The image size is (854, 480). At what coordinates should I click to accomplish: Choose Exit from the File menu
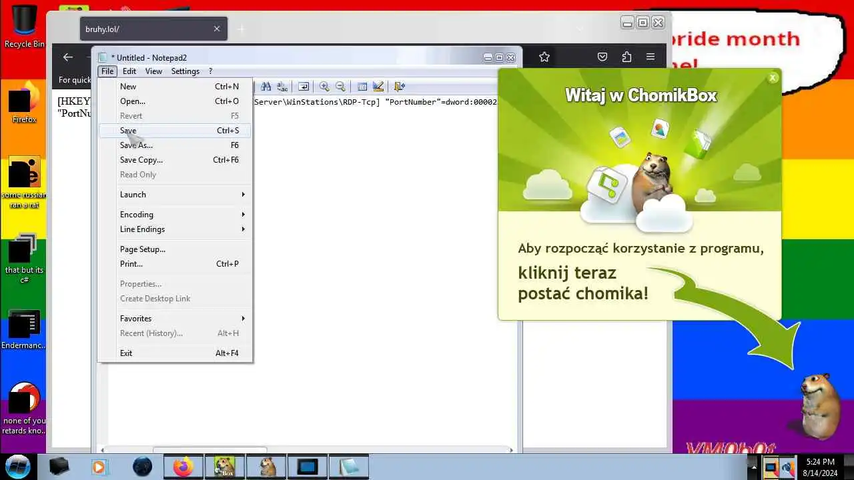(x=175, y=353)
